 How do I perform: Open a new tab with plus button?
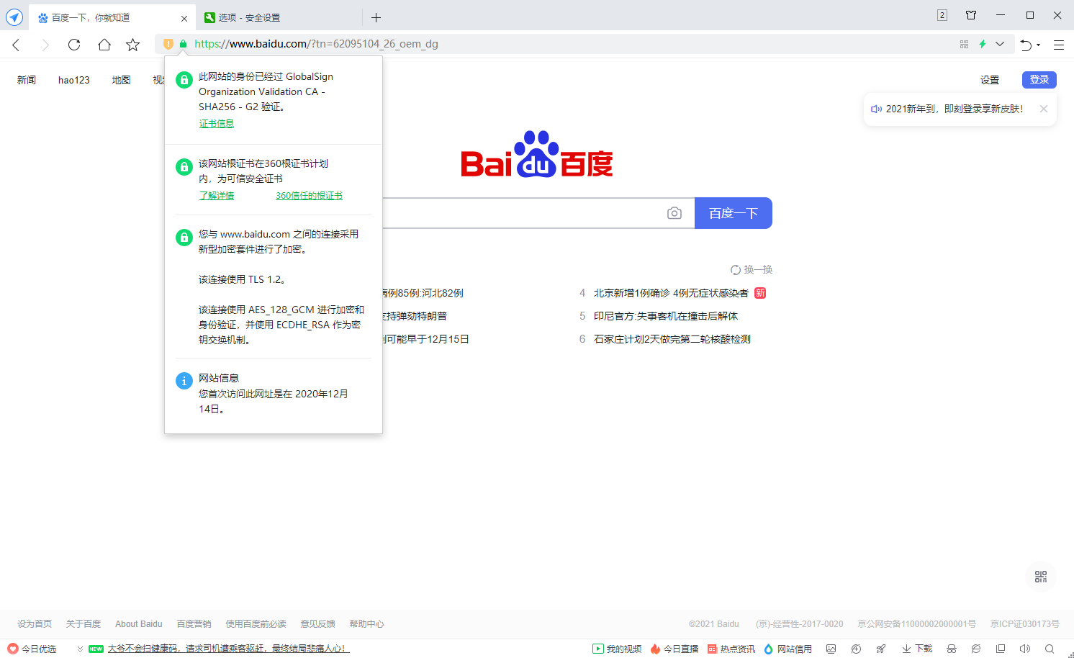[376, 17]
